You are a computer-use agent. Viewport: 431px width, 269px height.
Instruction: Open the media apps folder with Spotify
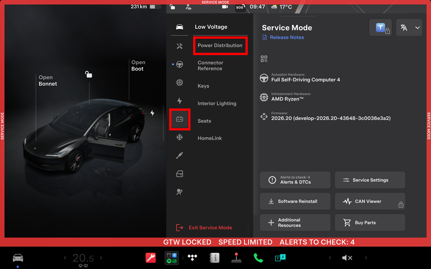[171, 258]
